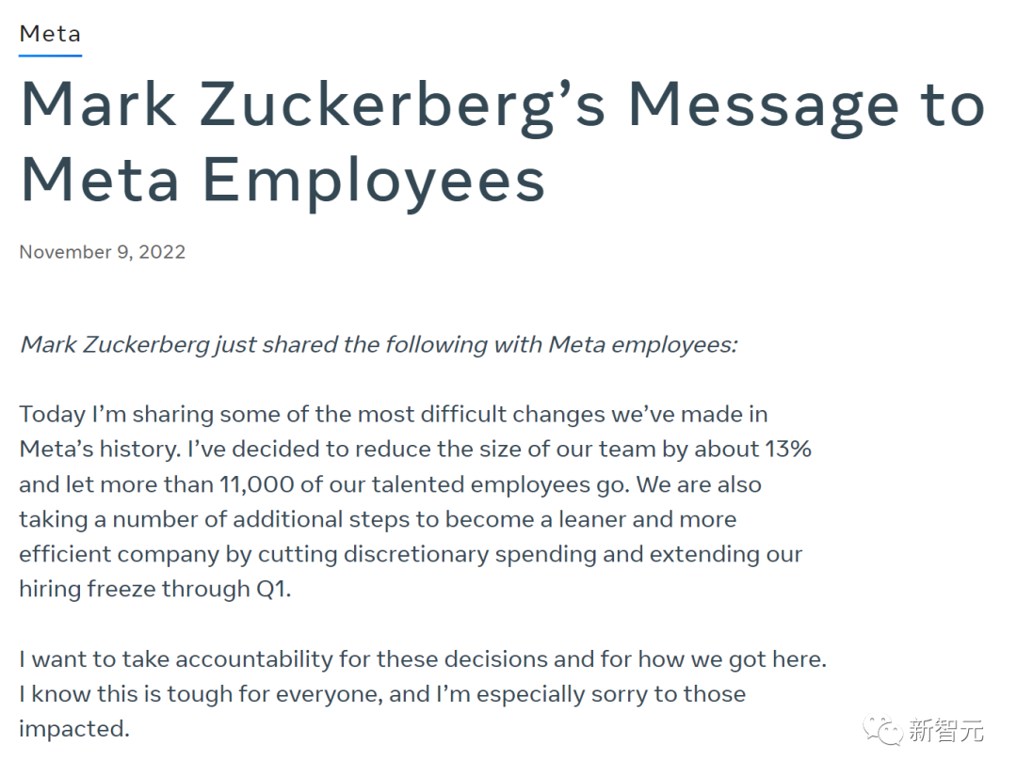Click the 新智元 watermark text
Screen dimensions: 1017x775
coord(945,730)
